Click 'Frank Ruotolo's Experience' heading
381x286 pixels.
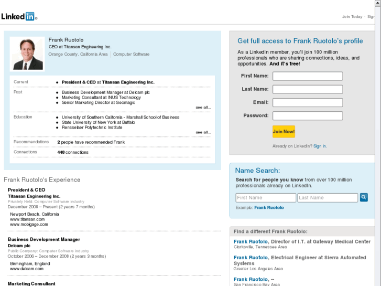pyautogui.click(x=42, y=179)
